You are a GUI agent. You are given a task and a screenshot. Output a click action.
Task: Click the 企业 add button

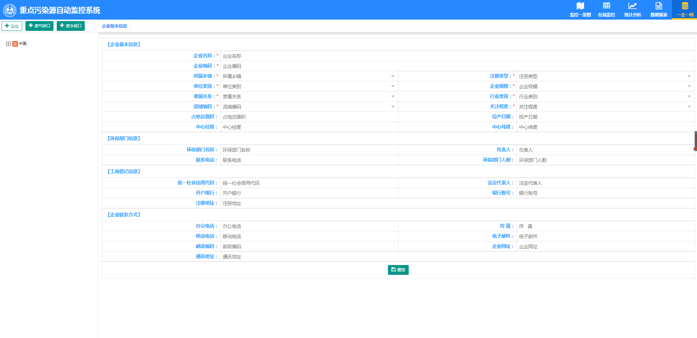(12, 26)
